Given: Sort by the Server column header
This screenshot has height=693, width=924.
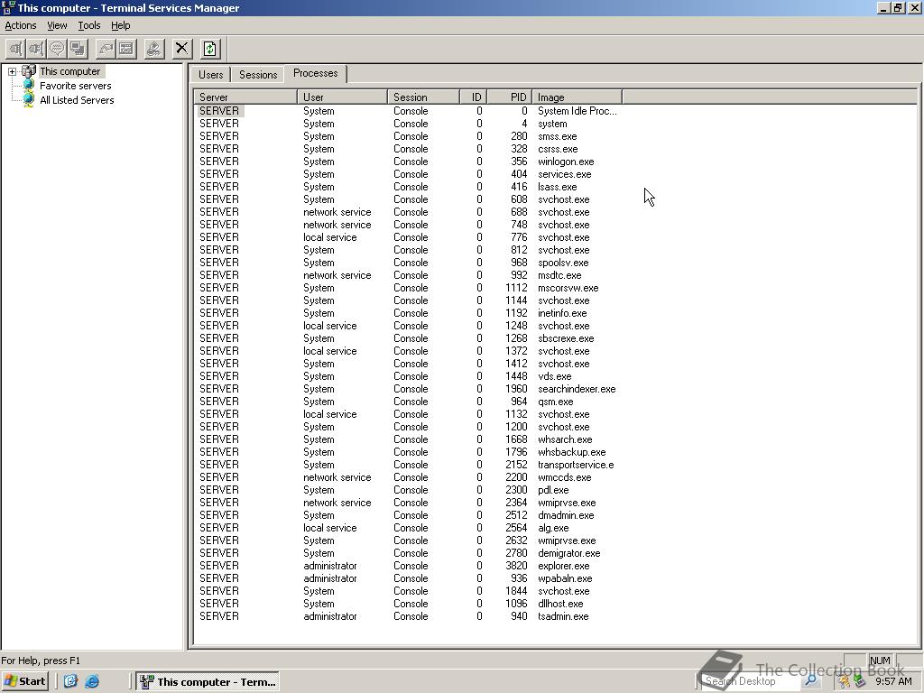Looking at the screenshot, I should point(245,97).
